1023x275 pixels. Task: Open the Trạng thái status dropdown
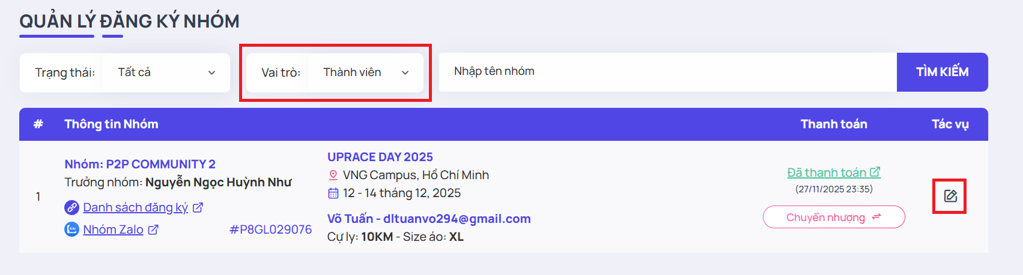click(166, 72)
